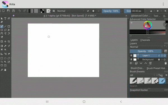Duplicate the current layer

[136, 63]
